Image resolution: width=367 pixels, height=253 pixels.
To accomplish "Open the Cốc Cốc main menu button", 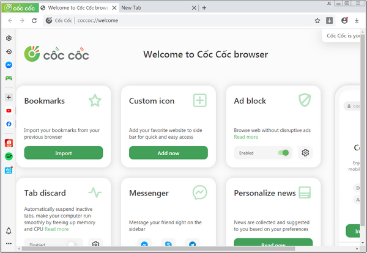I will tap(20, 8).
